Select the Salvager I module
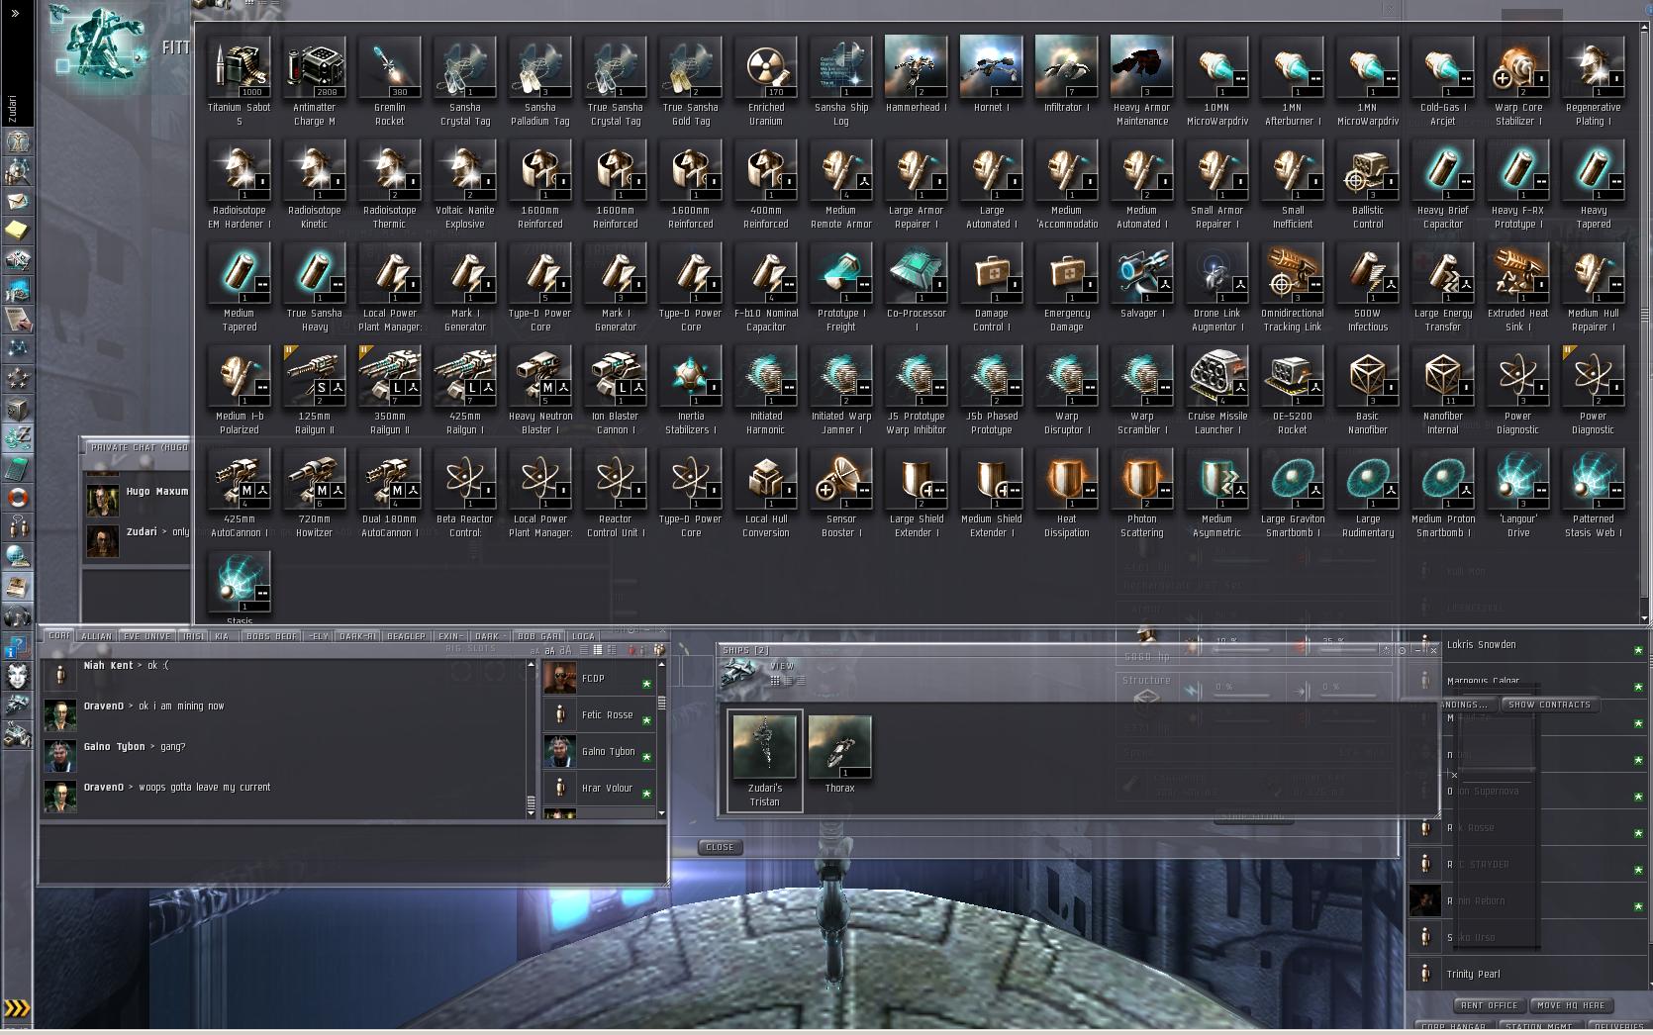The image size is (1653, 1035). pyautogui.click(x=1141, y=288)
